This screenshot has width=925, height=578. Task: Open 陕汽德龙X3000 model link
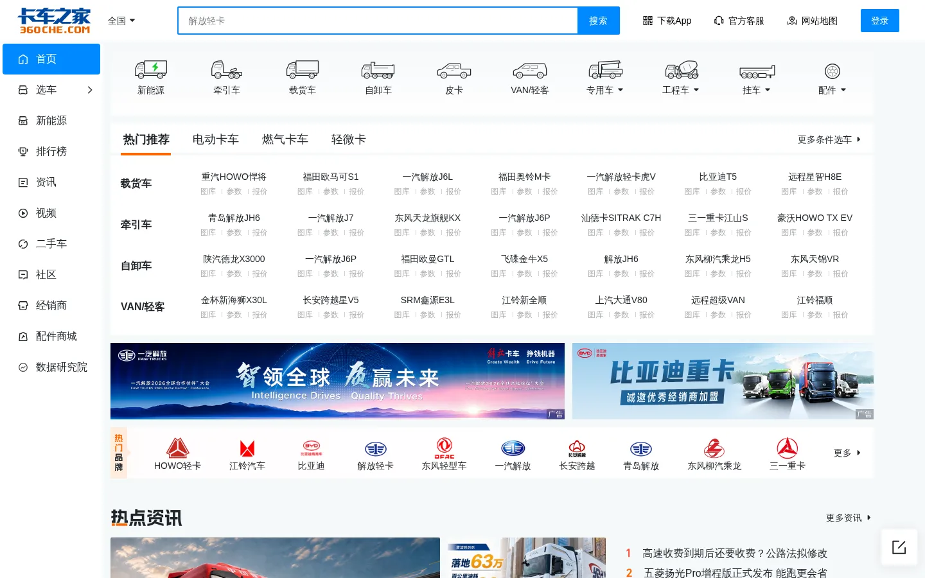[234, 259]
